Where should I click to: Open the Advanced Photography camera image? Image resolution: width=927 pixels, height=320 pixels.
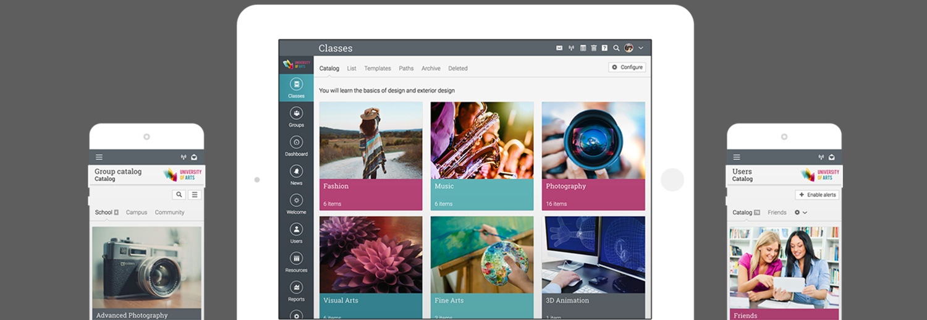(x=146, y=267)
